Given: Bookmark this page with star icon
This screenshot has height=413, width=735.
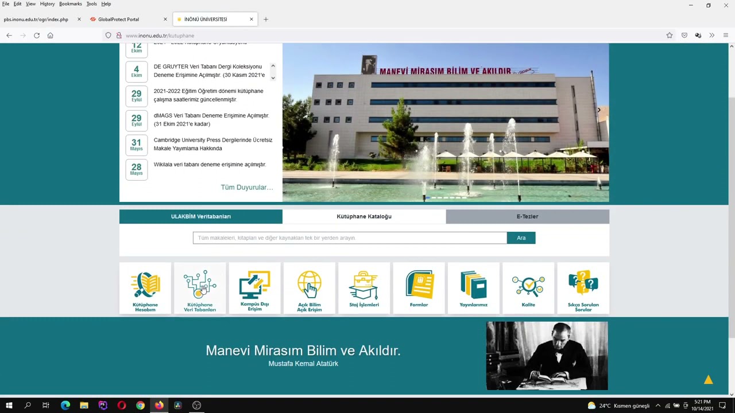Looking at the screenshot, I should [x=670, y=36].
